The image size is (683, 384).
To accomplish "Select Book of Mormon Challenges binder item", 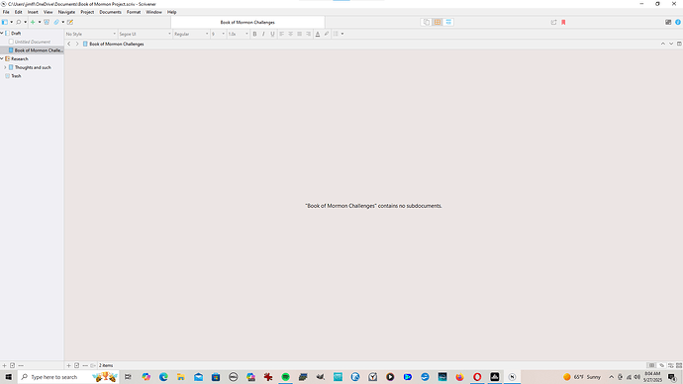I will pos(32,50).
